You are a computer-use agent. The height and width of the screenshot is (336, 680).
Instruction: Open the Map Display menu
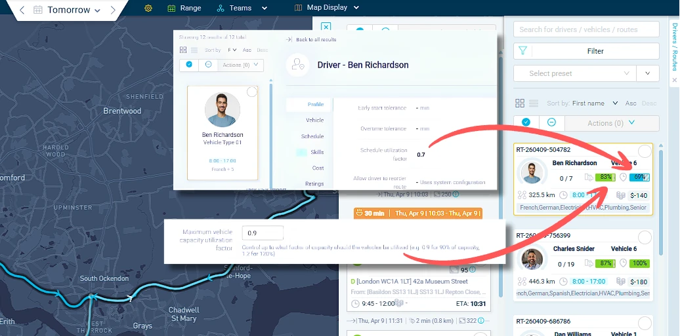(x=327, y=7)
